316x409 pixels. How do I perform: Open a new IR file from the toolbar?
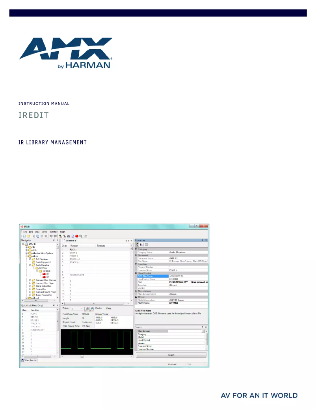(24, 235)
